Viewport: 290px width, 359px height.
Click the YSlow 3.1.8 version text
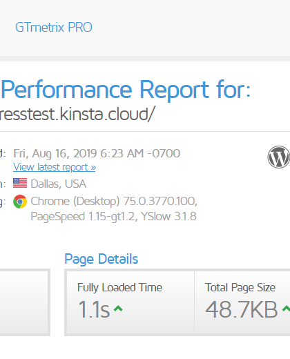(x=168, y=216)
